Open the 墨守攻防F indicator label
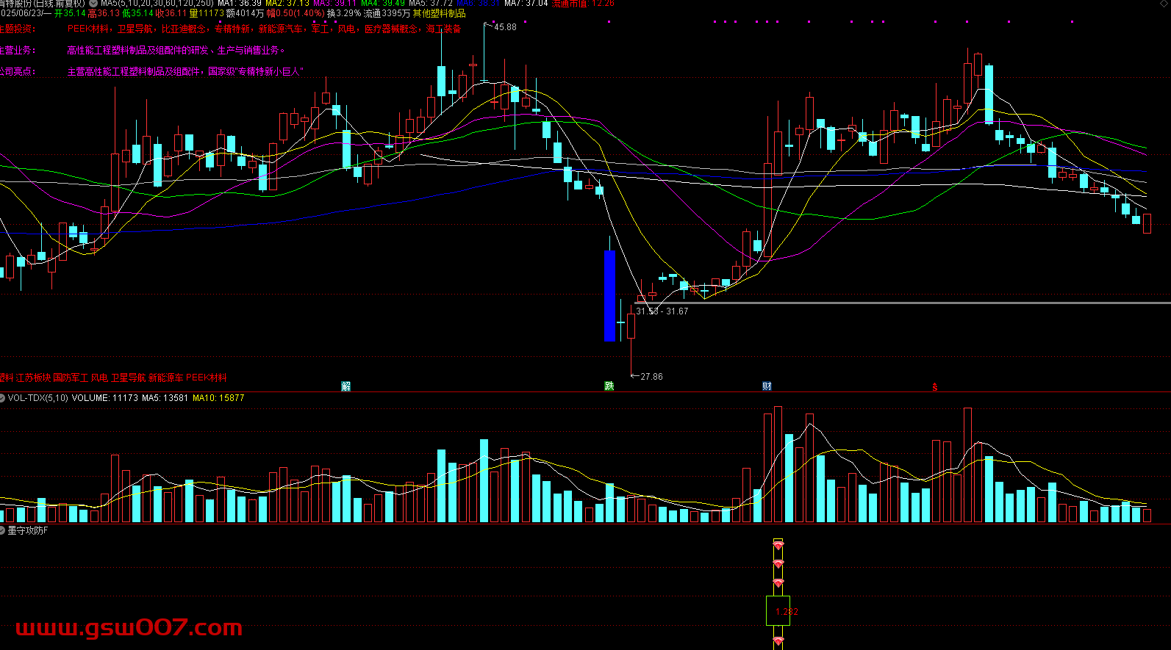The height and width of the screenshot is (650, 1171). click(x=28, y=530)
